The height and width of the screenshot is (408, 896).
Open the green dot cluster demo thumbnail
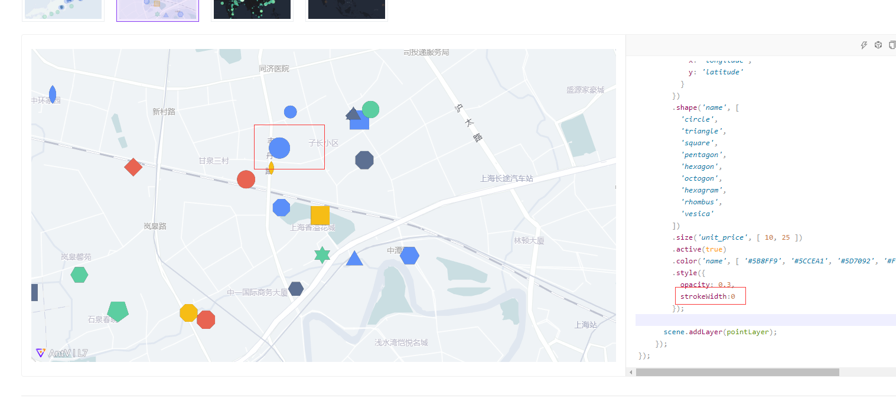[x=252, y=9]
